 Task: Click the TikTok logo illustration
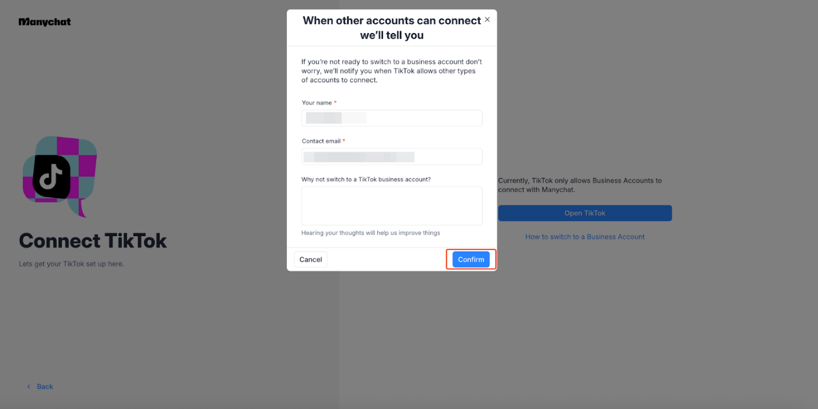click(x=58, y=176)
